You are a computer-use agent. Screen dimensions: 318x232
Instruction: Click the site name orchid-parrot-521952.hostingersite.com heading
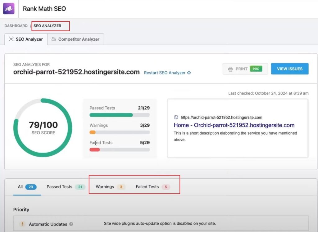pyautogui.click(x=76, y=72)
